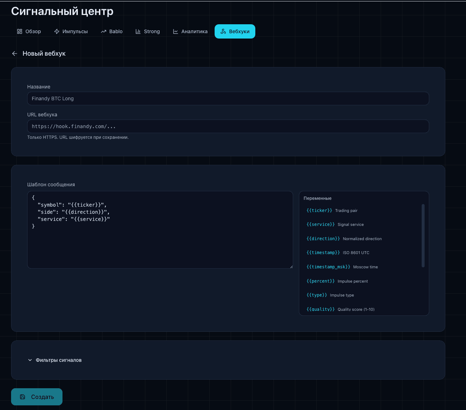Click the Обзор grid icon
Viewport: 466px width, 410px height.
click(20, 31)
